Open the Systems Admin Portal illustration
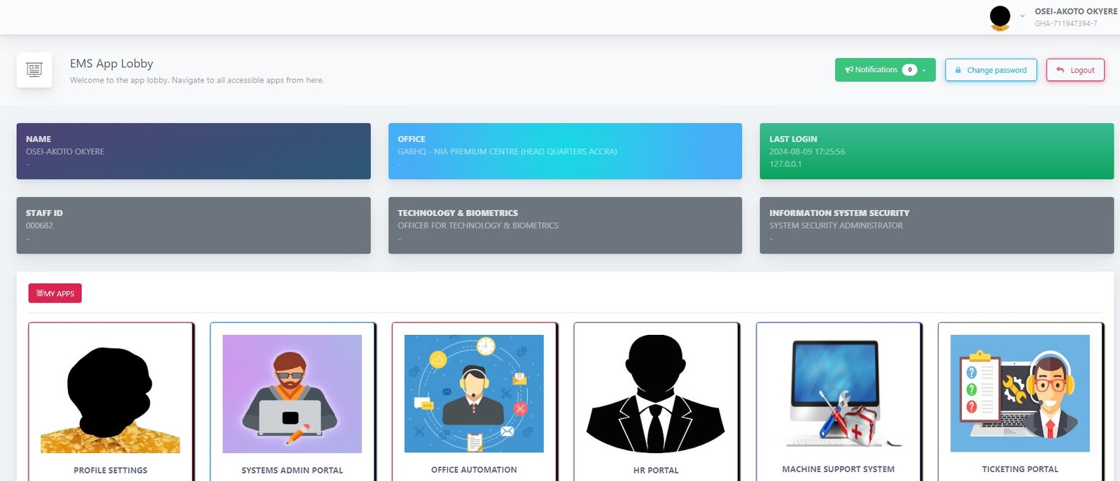 pyautogui.click(x=292, y=393)
